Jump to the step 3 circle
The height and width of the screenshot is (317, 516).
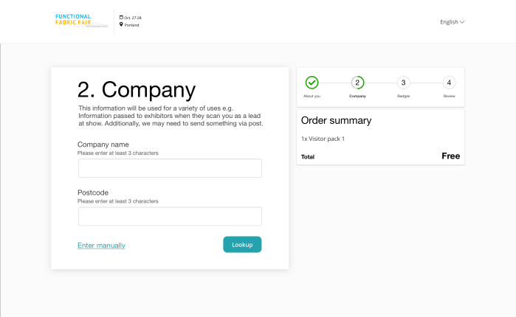pos(403,83)
